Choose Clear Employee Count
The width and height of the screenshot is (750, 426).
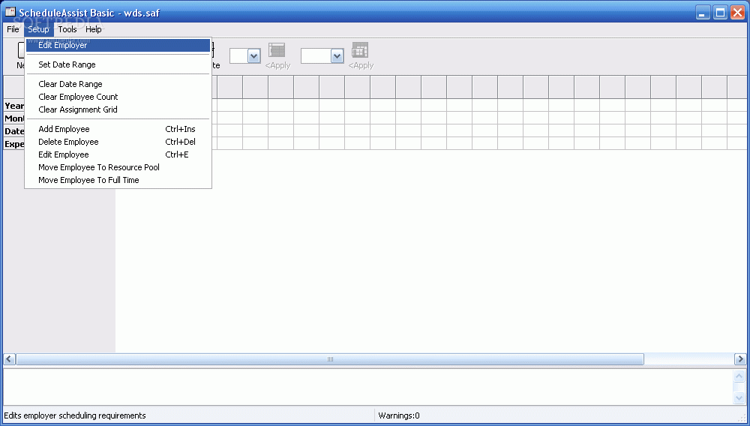coord(118,97)
